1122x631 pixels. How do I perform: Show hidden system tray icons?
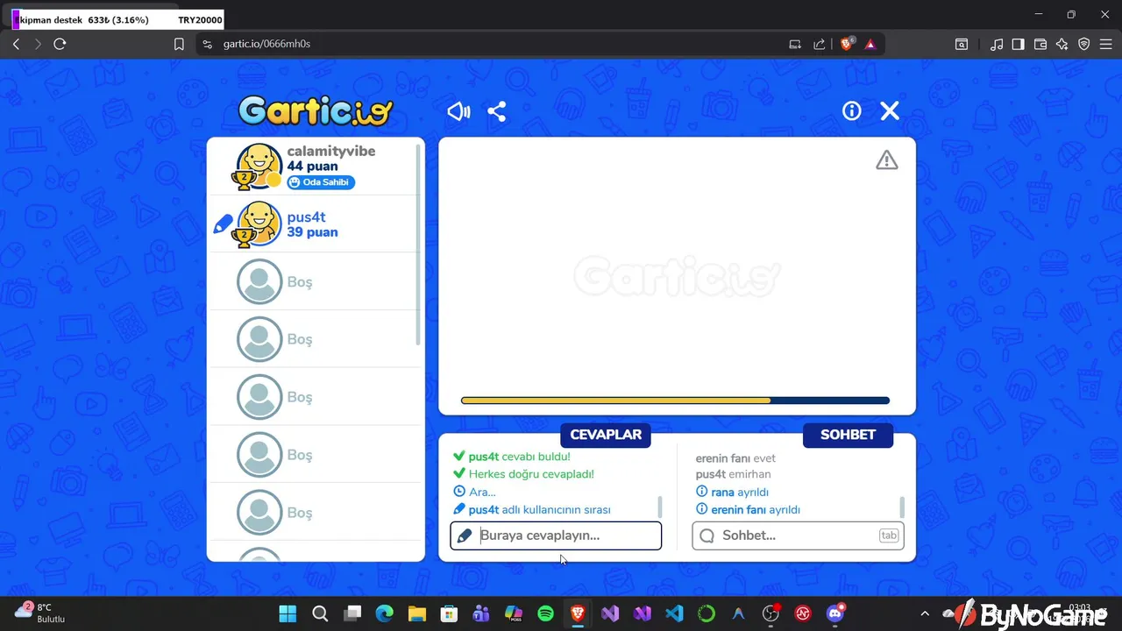pyautogui.click(x=925, y=613)
